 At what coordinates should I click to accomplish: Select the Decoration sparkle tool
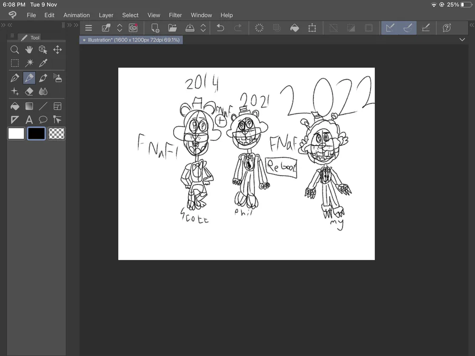click(x=15, y=91)
